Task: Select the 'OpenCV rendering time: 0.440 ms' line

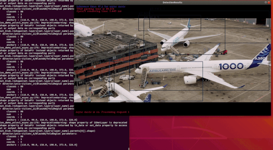Action: pyautogui.click(x=99, y=11)
